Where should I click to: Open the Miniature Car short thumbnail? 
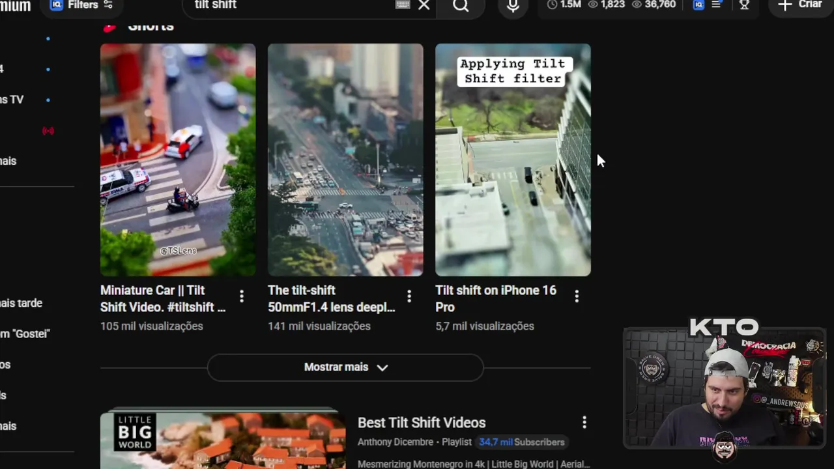tap(178, 160)
